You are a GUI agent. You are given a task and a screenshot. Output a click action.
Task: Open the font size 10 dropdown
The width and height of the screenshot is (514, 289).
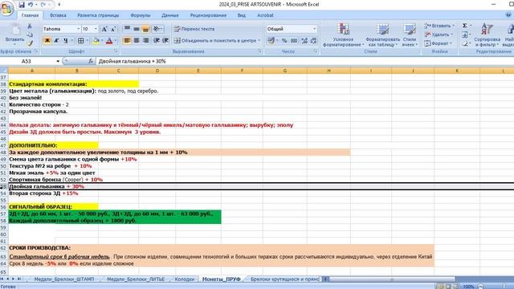click(x=96, y=29)
